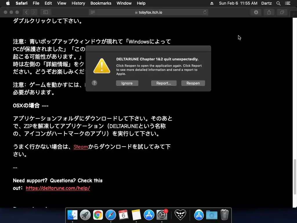Open the Apple menu
The width and height of the screenshot is (297, 223).
pos(8,3)
